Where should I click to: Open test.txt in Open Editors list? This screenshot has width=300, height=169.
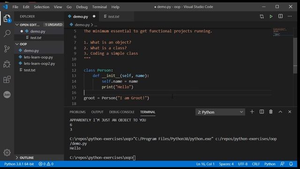pos(39,38)
